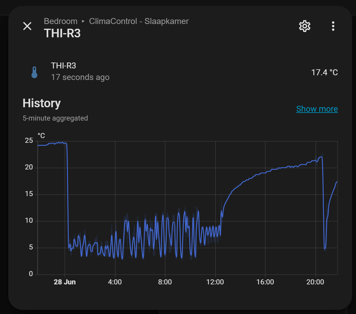Select the THI-R3 entity row name
Viewport: 356px width, 314px height.
coord(63,65)
